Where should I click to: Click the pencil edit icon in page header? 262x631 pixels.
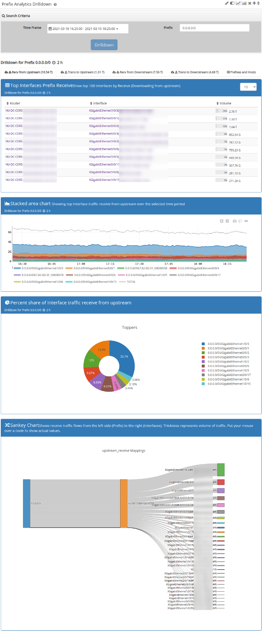(226, 3)
